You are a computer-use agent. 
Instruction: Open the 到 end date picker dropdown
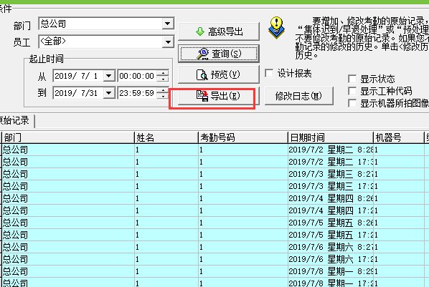(109, 93)
